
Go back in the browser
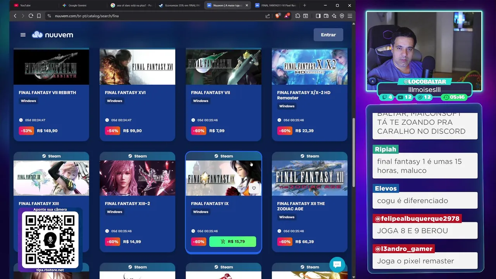pos(15,16)
